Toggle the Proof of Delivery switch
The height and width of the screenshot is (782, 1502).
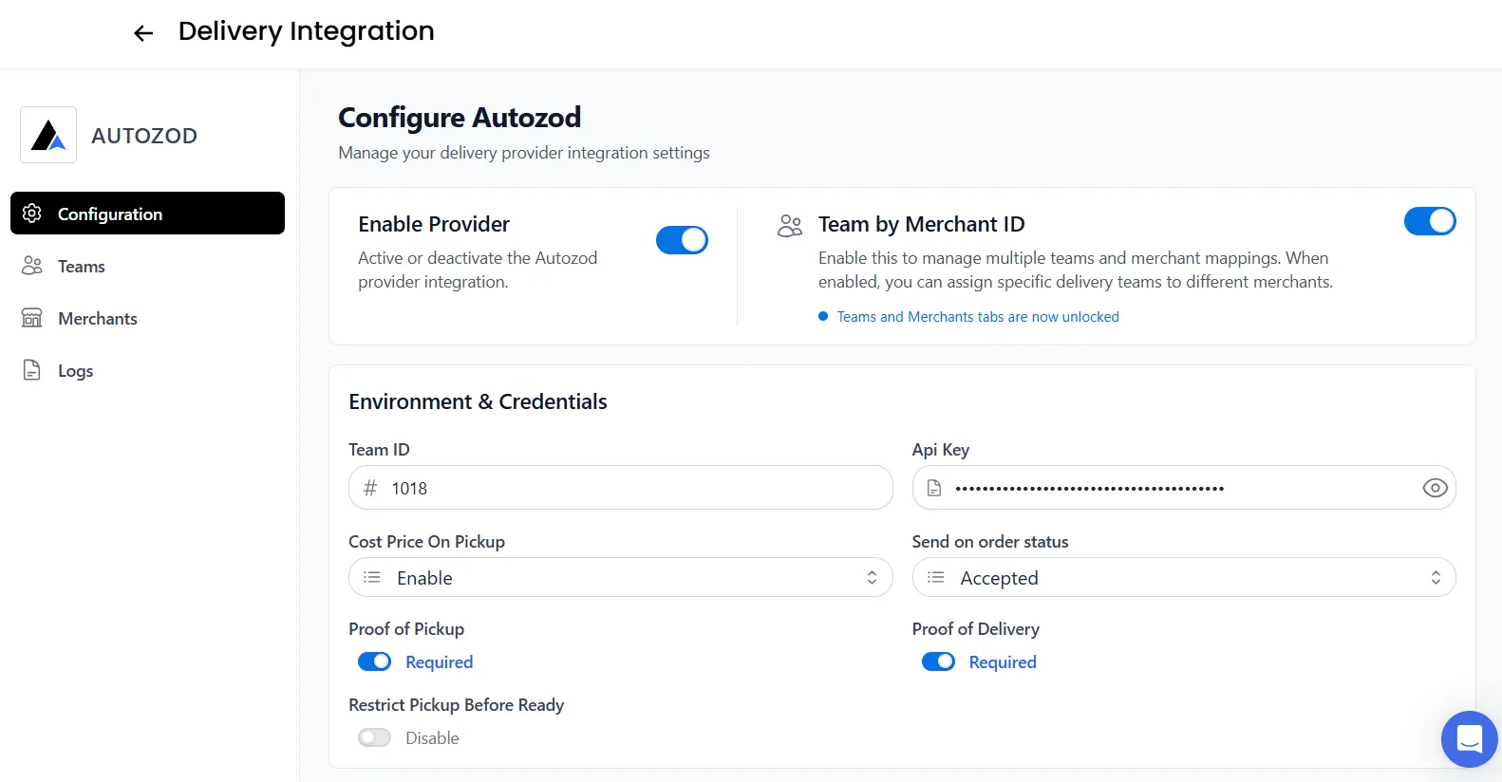click(x=938, y=661)
